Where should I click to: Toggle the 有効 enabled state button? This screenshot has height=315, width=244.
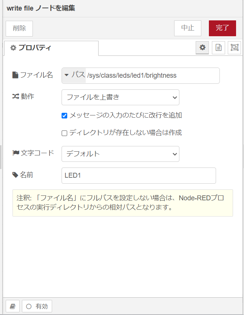[37, 306]
